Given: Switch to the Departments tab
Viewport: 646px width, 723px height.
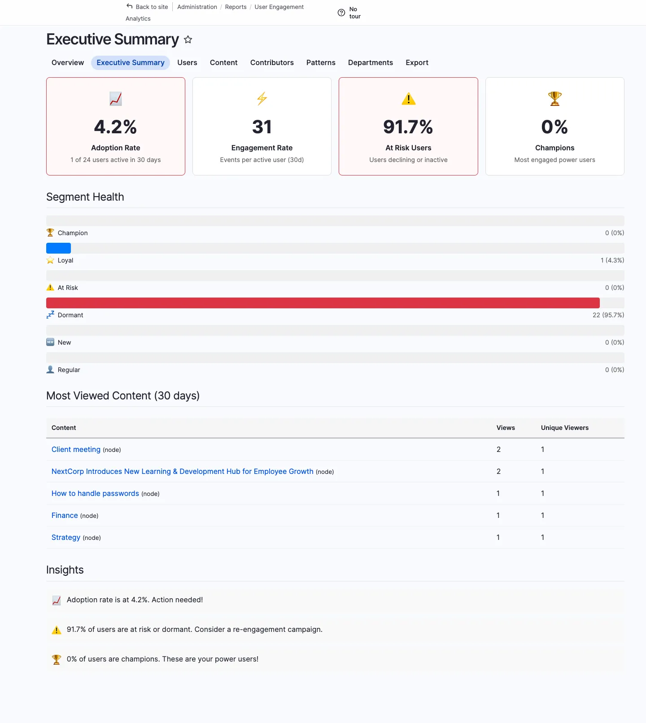Looking at the screenshot, I should tap(371, 63).
